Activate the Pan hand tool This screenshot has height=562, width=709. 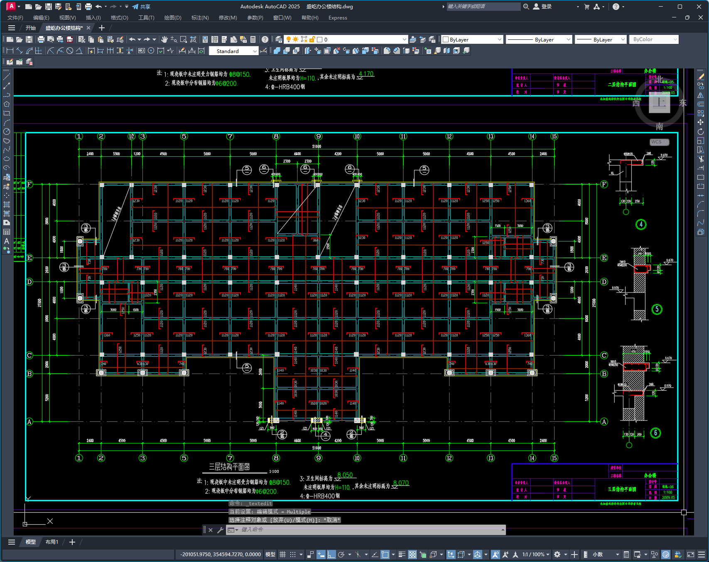(164, 39)
